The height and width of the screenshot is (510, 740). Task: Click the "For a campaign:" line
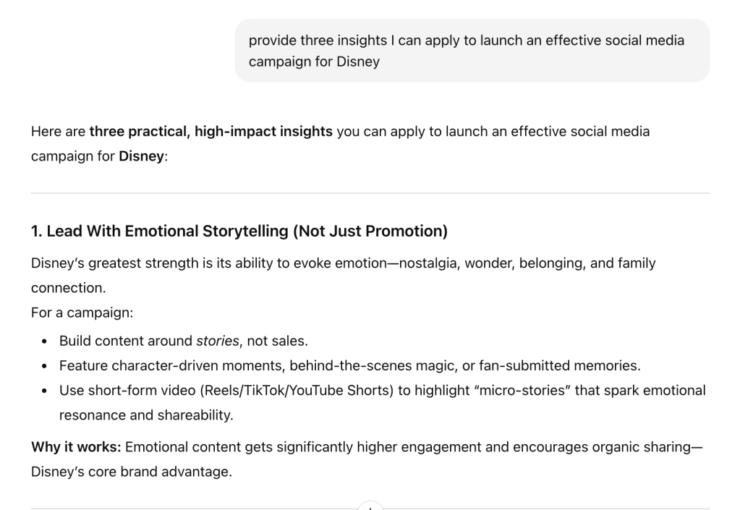(82, 313)
